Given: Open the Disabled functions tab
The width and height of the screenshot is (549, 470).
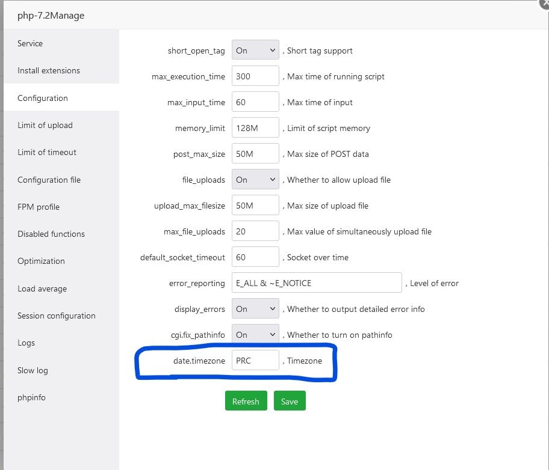Looking at the screenshot, I should [x=51, y=234].
